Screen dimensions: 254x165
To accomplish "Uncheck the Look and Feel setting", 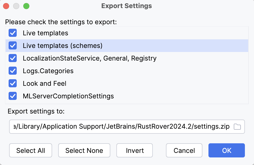I will [13, 83].
